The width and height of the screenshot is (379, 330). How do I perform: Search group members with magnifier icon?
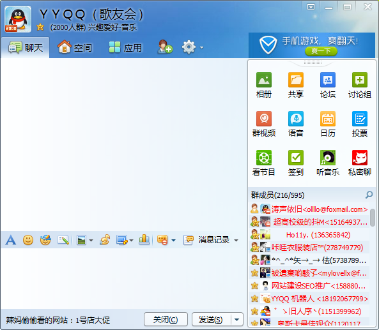(369, 195)
